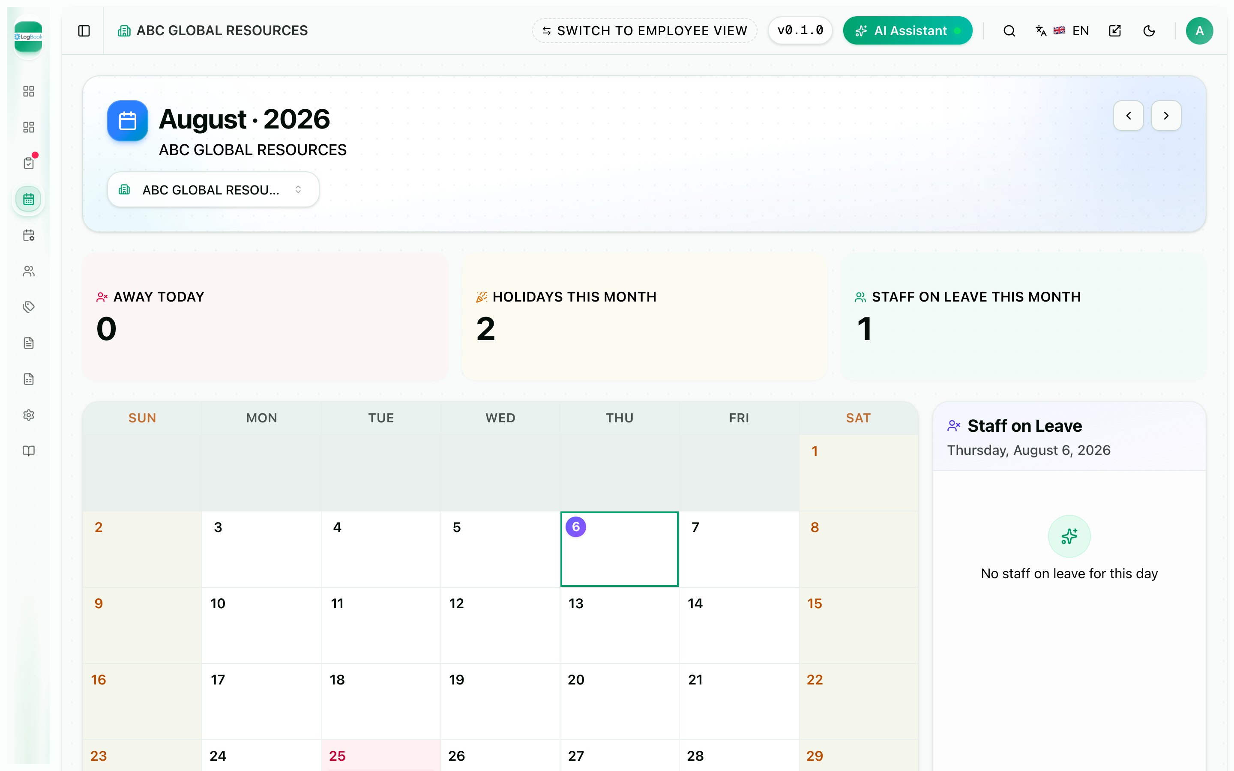Image resolution: width=1234 pixels, height=771 pixels.
Task: Open the clipboard checklist icon with red badge
Action: click(29, 163)
